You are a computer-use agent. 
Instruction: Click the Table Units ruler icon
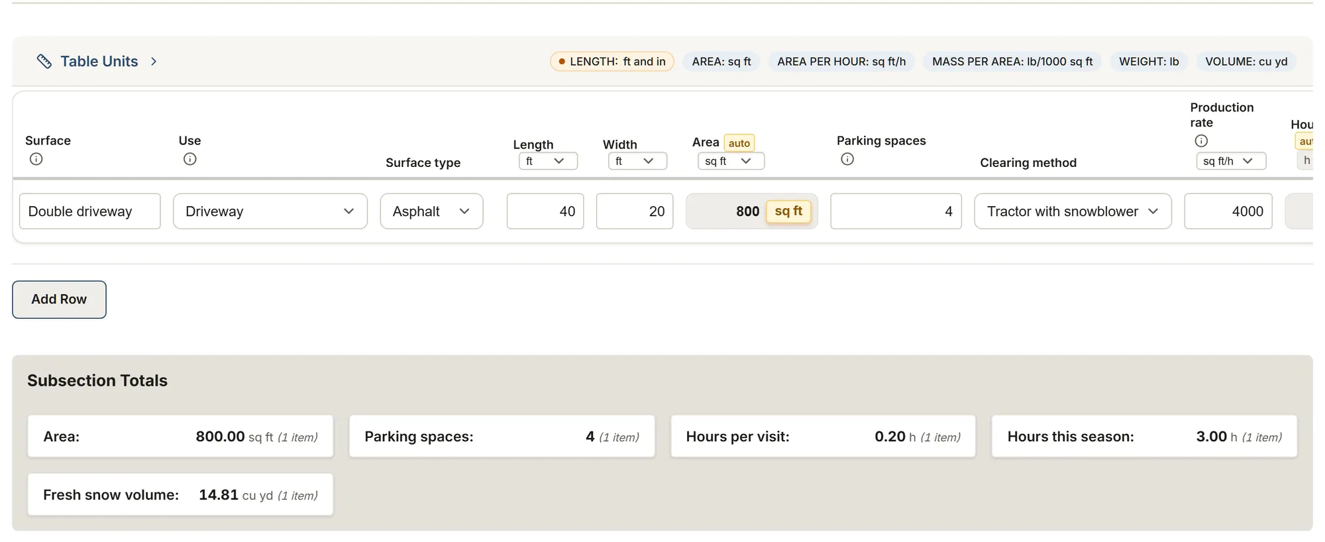click(x=44, y=62)
